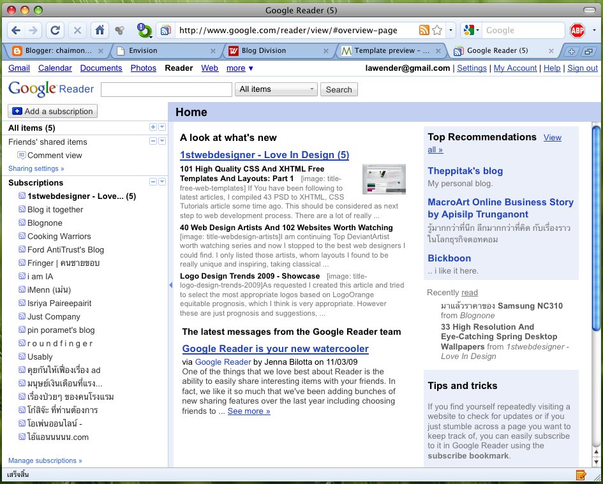
Task: Open the more menu dropdown
Action: point(240,68)
